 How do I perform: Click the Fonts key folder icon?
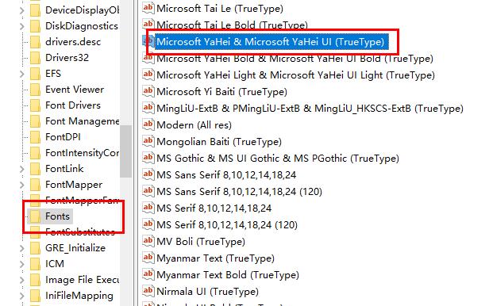click(x=35, y=216)
